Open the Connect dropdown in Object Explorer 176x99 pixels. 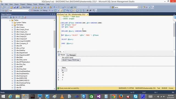point(5,17)
